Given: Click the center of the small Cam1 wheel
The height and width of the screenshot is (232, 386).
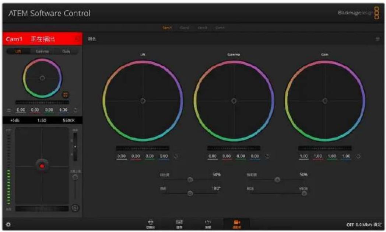Looking at the screenshot, I should (42, 78).
